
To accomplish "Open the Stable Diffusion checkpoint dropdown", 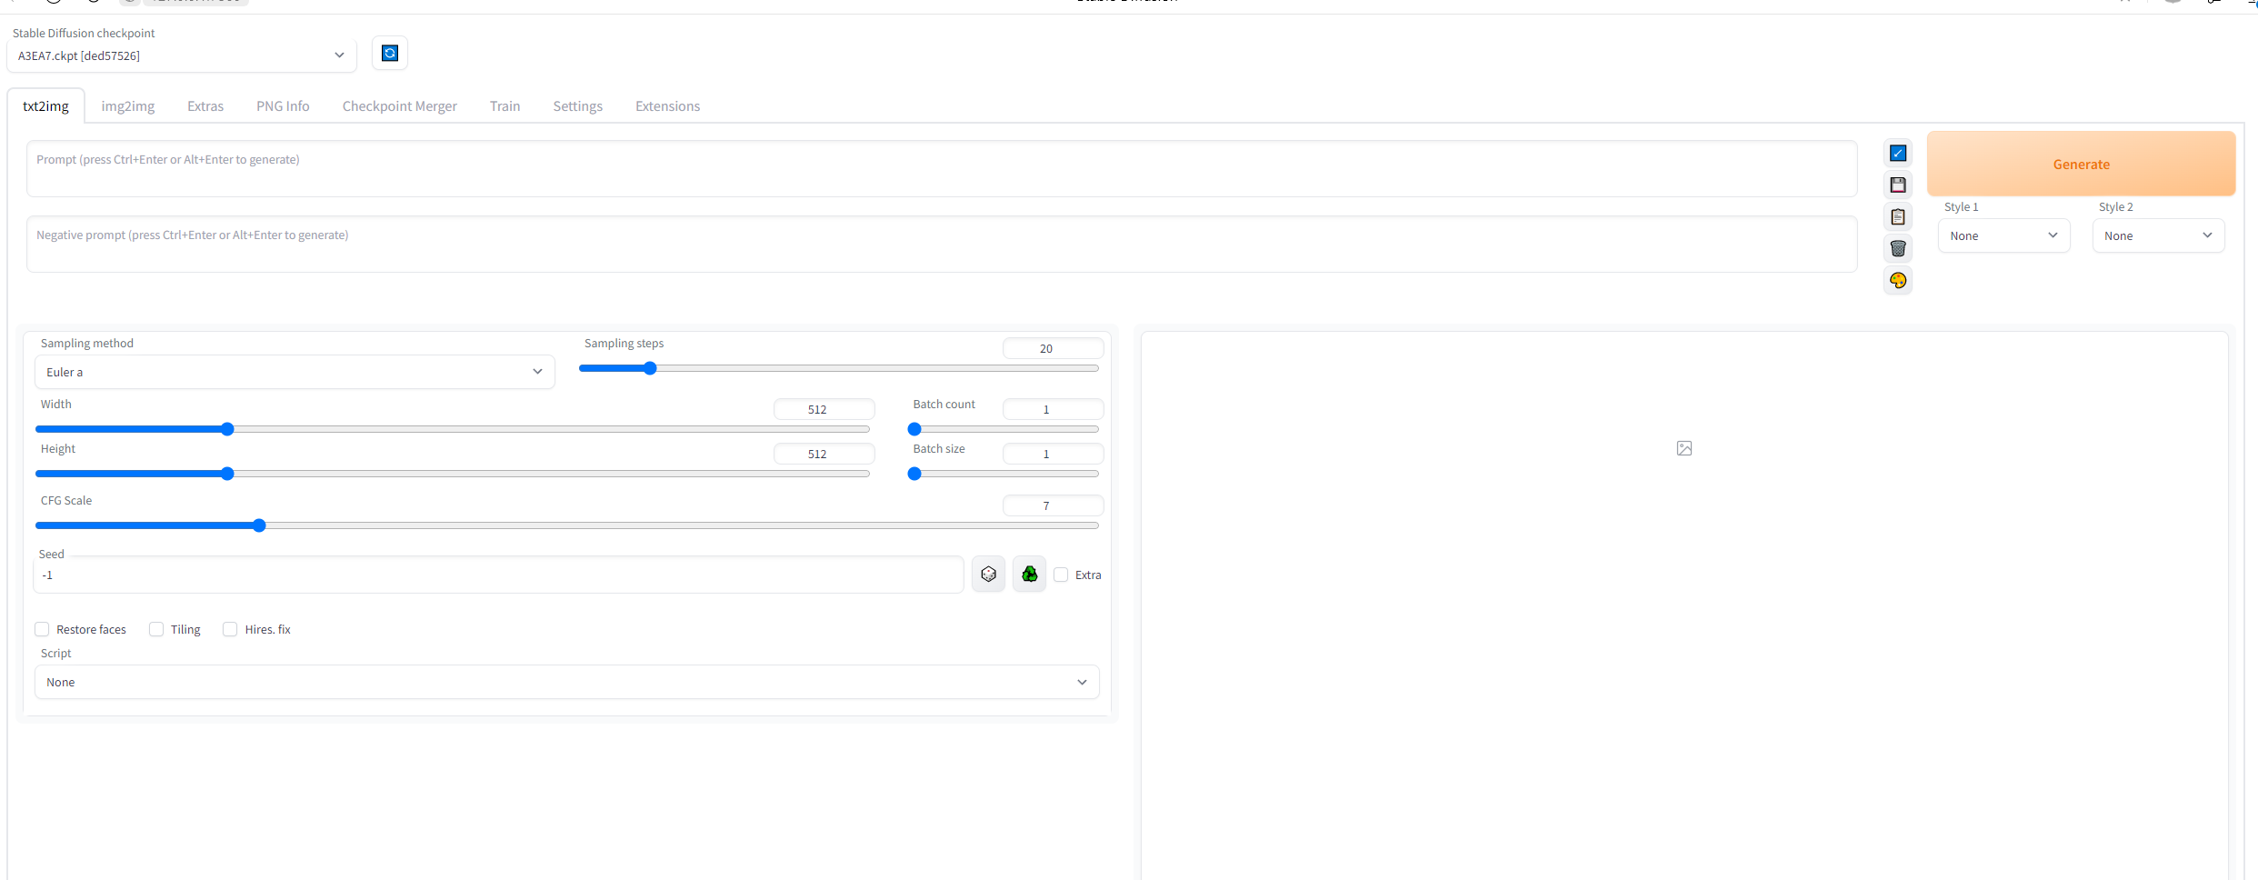I will click(181, 55).
